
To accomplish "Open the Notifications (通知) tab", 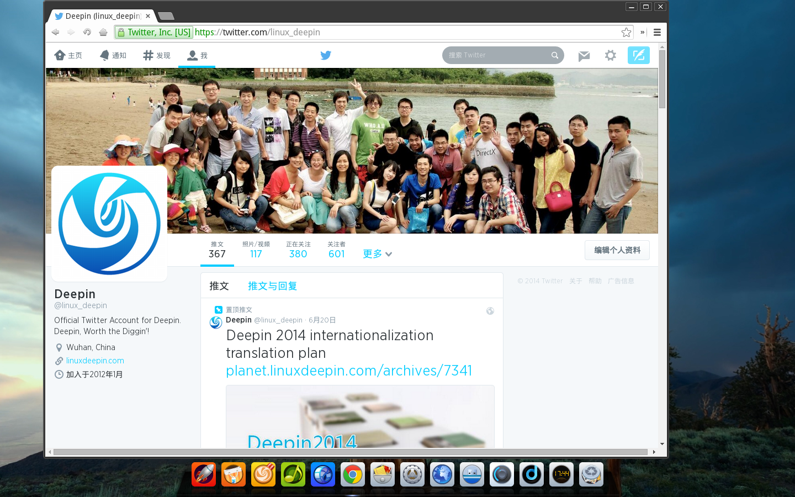I will (x=113, y=55).
